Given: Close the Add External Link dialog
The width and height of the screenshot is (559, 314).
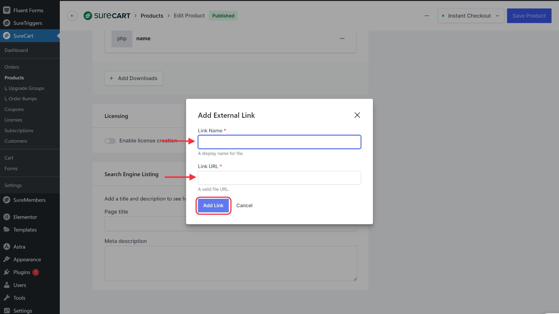Looking at the screenshot, I should (357, 115).
